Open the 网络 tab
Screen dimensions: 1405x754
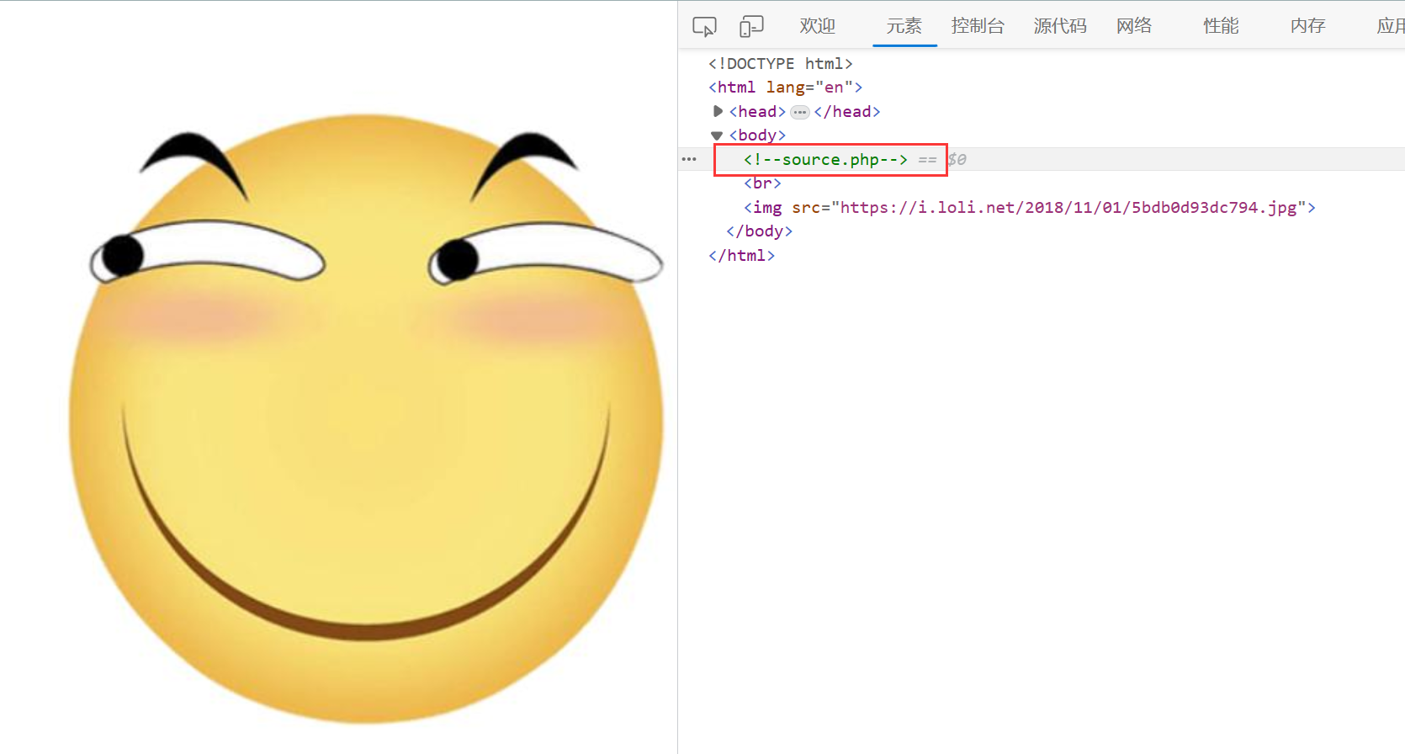1134,26
